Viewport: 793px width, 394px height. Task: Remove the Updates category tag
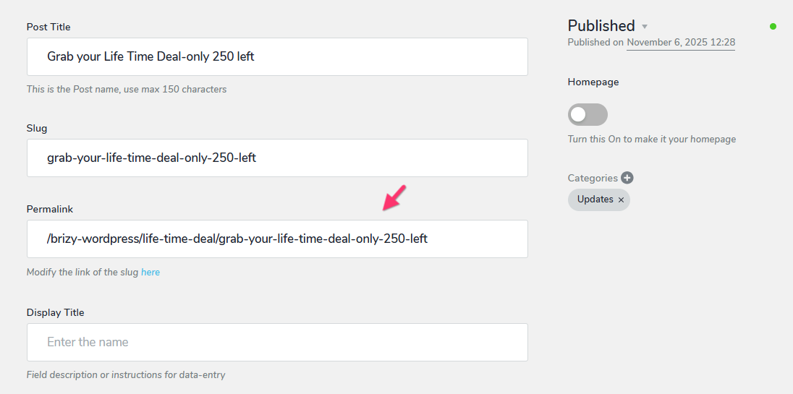pos(621,200)
